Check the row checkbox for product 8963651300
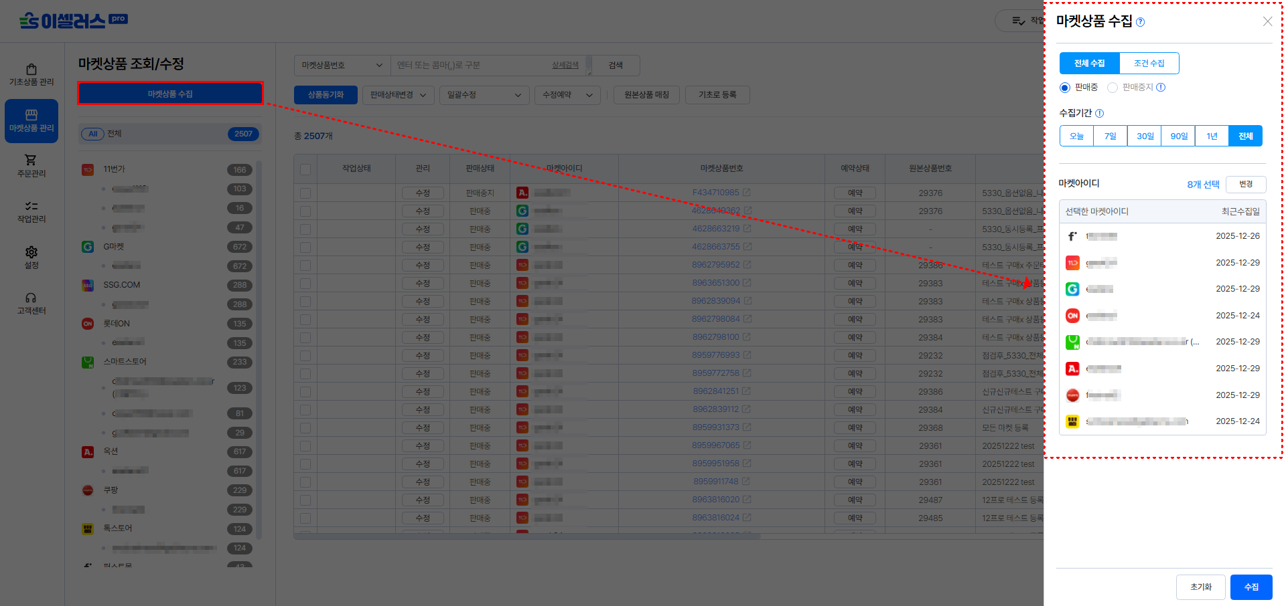The width and height of the screenshot is (1284, 606). [305, 284]
